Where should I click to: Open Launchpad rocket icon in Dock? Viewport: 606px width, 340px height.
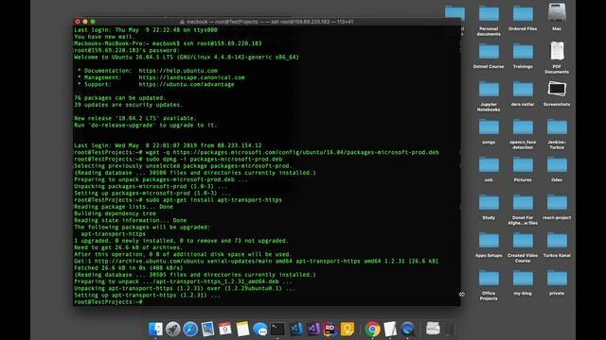[x=172, y=329]
